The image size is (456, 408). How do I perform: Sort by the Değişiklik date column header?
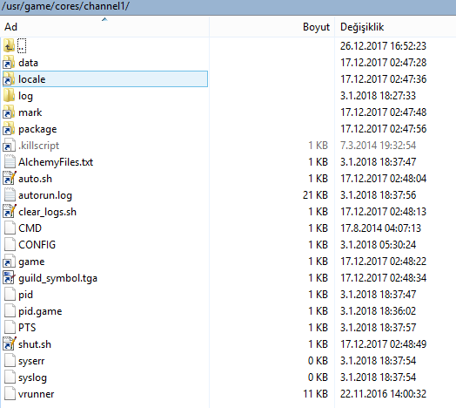pos(395,27)
